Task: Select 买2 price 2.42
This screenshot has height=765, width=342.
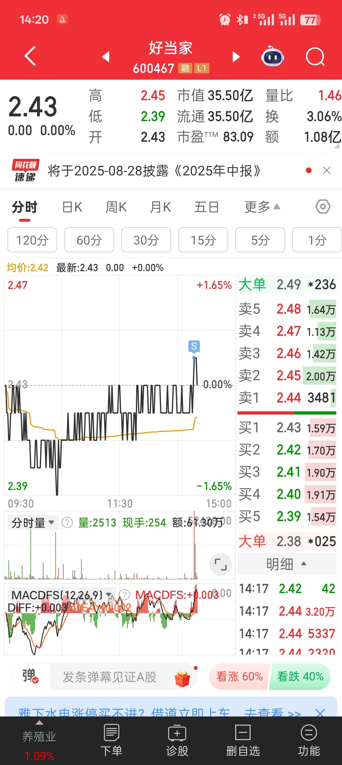Action: (x=287, y=450)
